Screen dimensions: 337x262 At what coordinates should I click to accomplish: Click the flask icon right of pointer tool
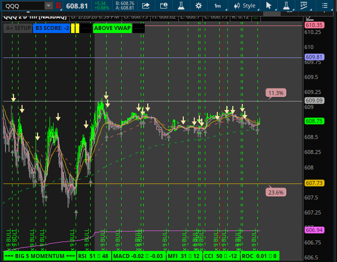[x=286, y=6]
